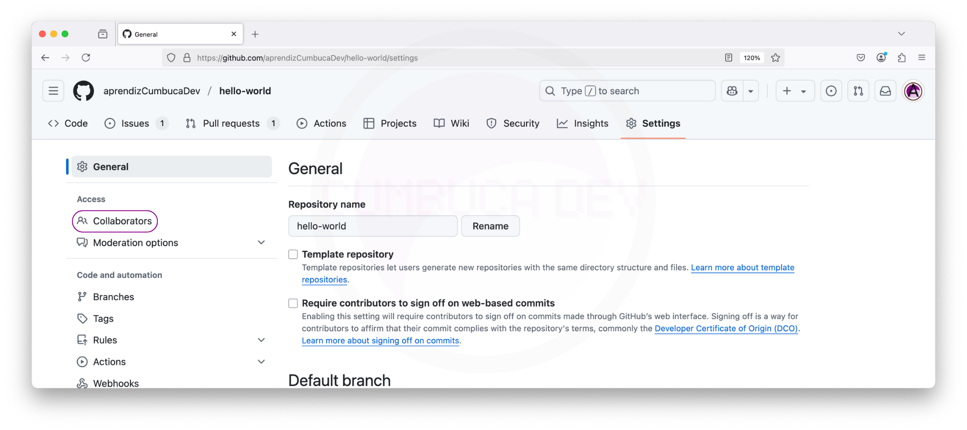Toggle Firefox reader view icon

pyautogui.click(x=729, y=58)
